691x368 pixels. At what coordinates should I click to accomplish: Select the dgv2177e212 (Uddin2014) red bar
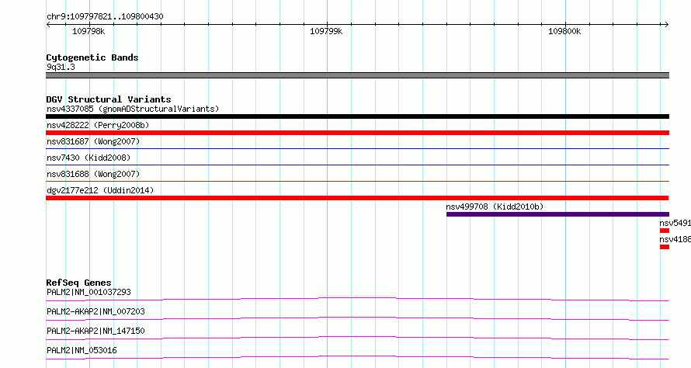[357, 198]
